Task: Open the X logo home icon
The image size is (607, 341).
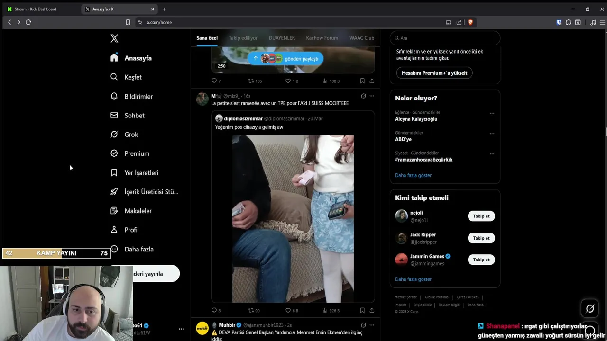Action: 114,38
